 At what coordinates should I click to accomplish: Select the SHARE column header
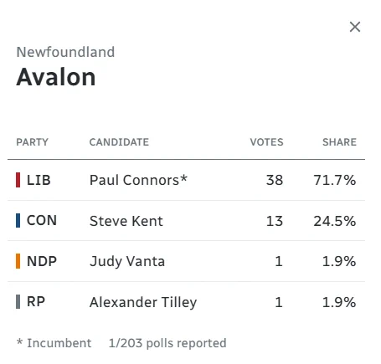[x=339, y=142]
